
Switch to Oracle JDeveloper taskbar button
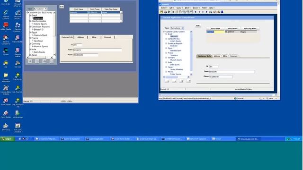(x=147, y=139)
